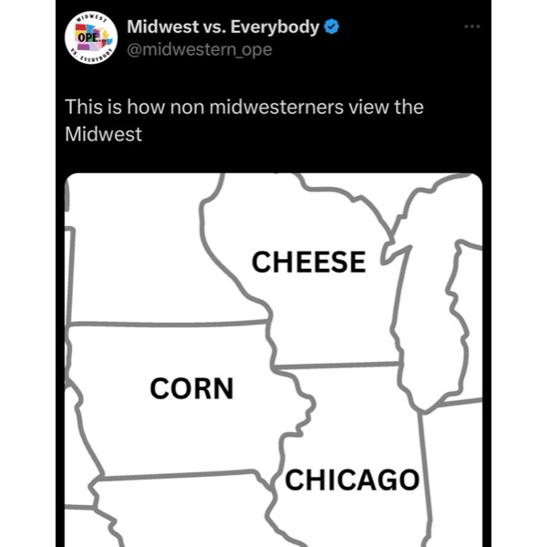Click the CHEESE label on the map
Viewport: 547px width, 547px height.
click(x=308, y=262)
